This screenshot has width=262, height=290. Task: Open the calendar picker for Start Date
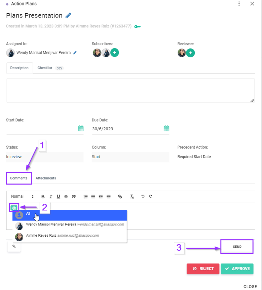coord(80,128)
